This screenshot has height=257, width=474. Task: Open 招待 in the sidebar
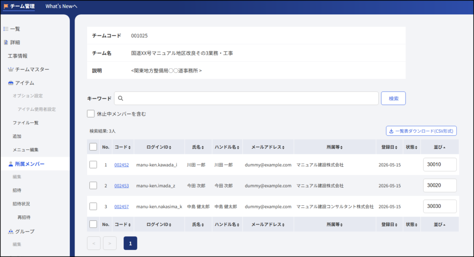click(17, 190)
